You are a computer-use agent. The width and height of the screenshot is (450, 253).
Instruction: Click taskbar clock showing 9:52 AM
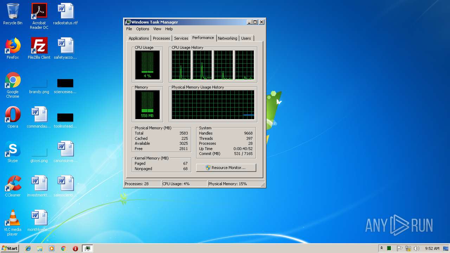pyautogui.click(x=432, y=248)
